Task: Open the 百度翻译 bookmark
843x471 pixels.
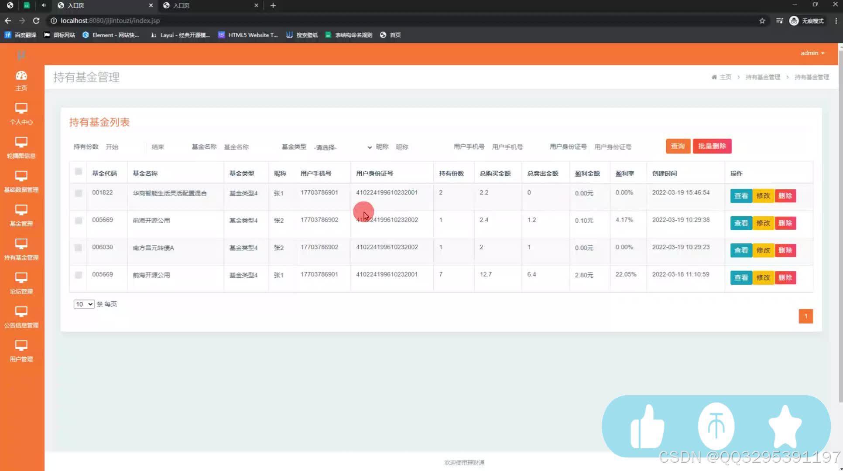Action: (21, 35)
